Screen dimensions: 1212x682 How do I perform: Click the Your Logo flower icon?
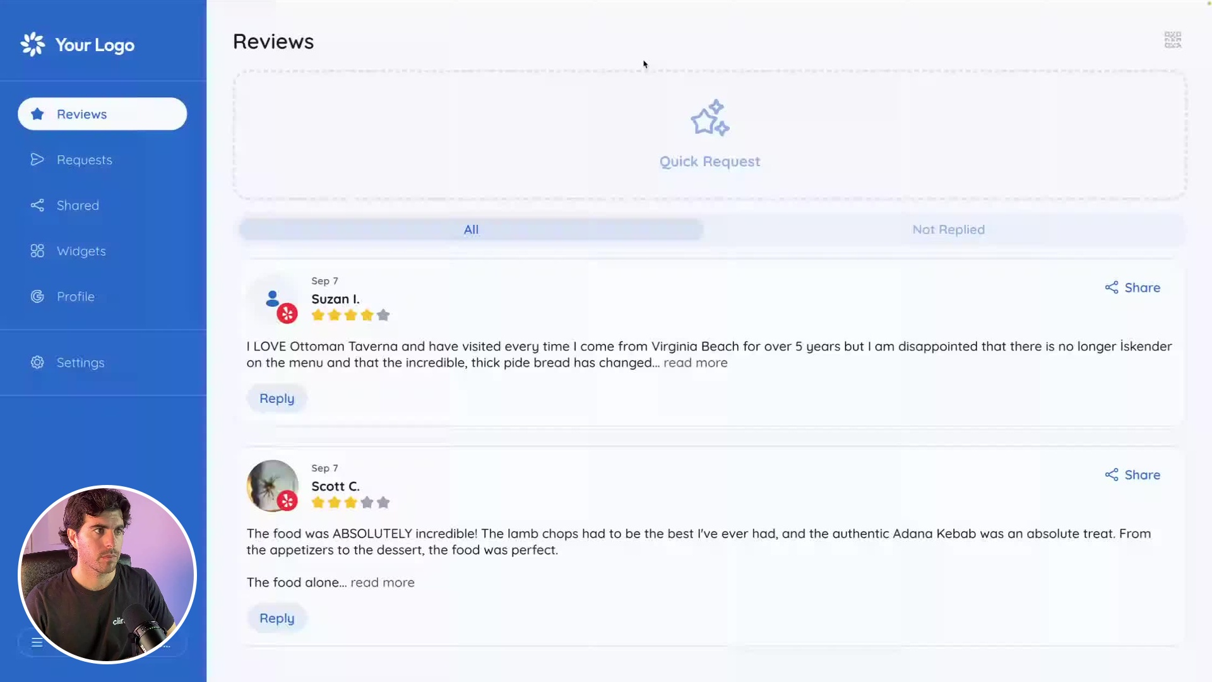pyautogui.click(x=33, y=45)
